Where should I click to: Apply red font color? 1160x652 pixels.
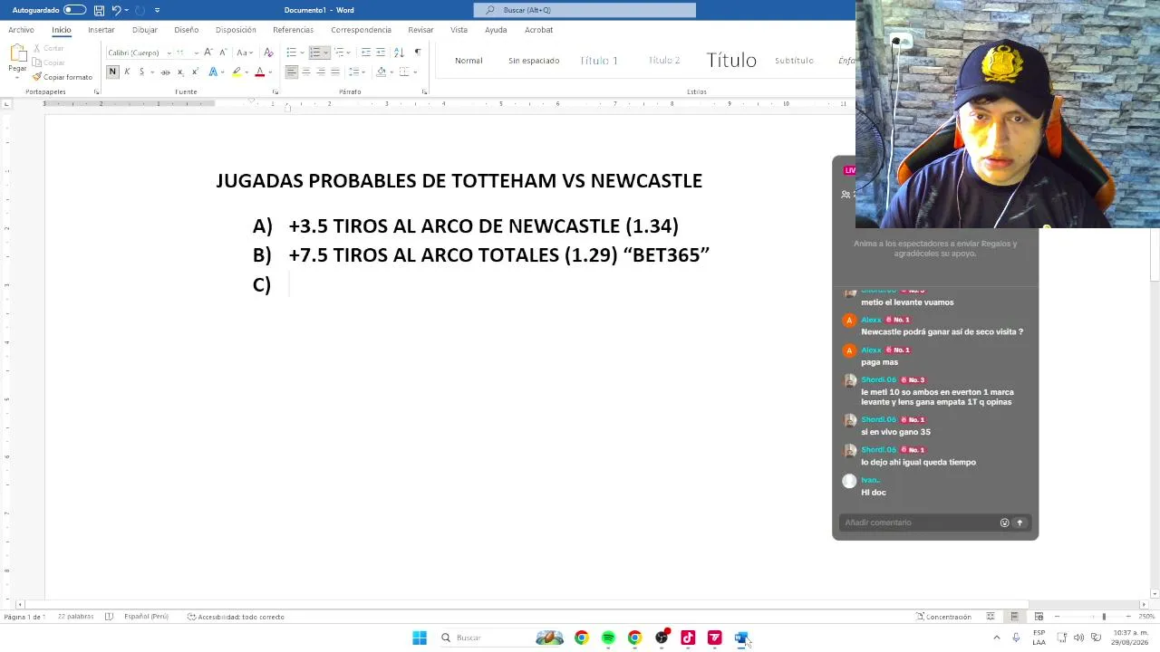click(259, 72)
